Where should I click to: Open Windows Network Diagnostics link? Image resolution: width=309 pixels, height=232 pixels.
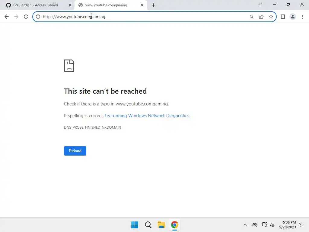148,116
